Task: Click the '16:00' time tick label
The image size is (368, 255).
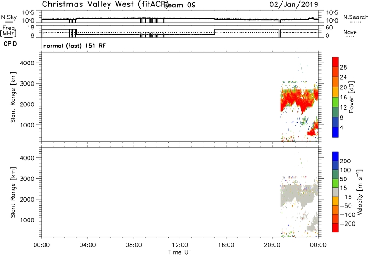Action: coord(226,245)
